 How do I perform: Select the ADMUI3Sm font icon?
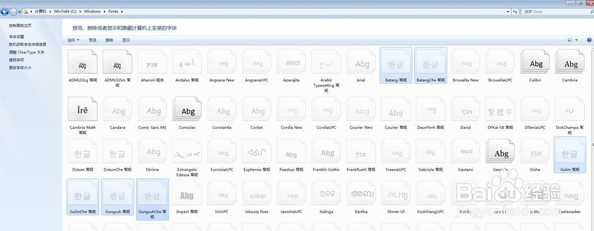tap(118, 62)
